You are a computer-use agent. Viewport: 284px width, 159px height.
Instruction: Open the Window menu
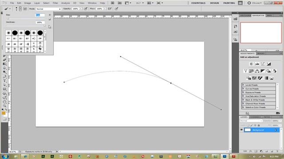tap(92, 3)
